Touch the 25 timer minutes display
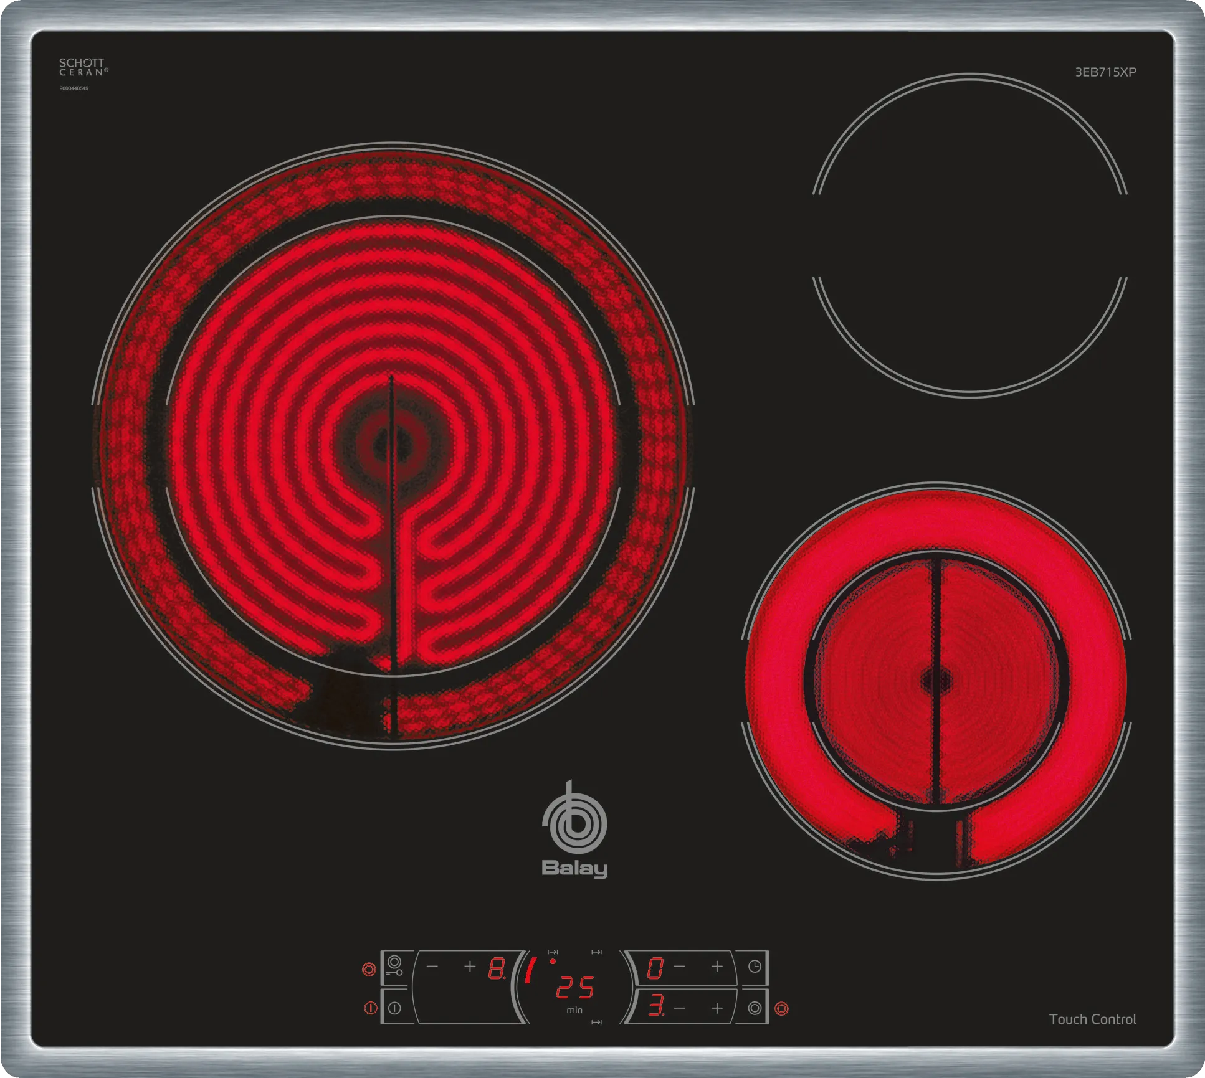 575,988
